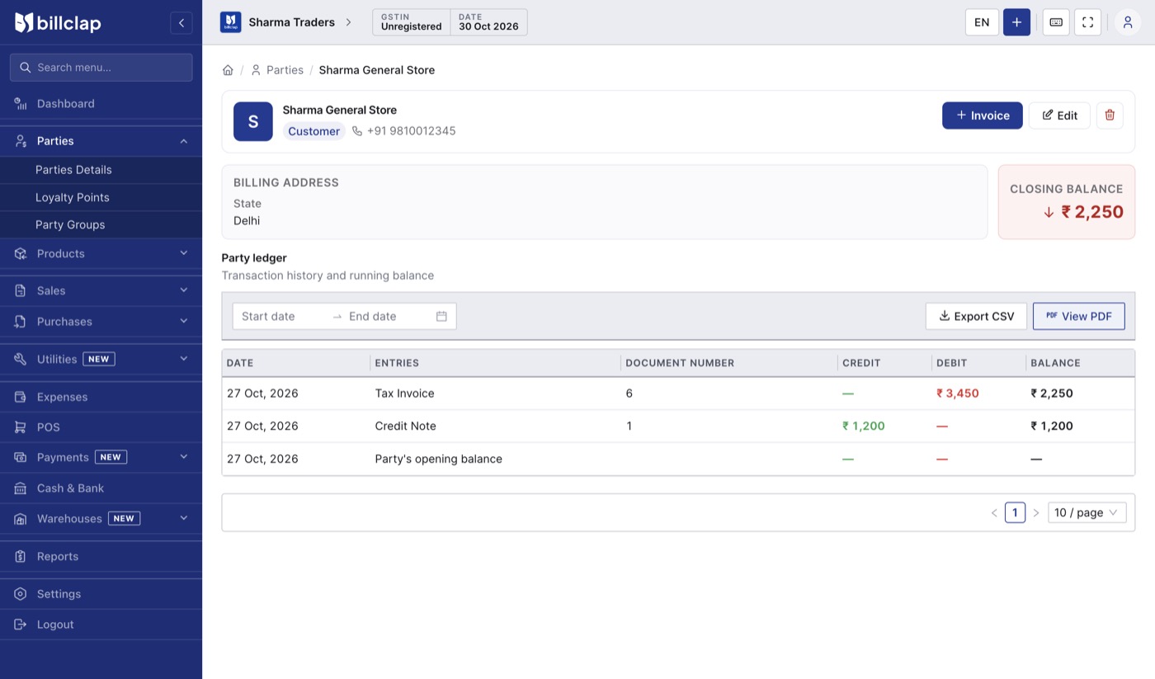The width and height of the screenshot is (1155, 679).
Task: Open Cash & Bank in sidebar
Action: tap(101, 488)
